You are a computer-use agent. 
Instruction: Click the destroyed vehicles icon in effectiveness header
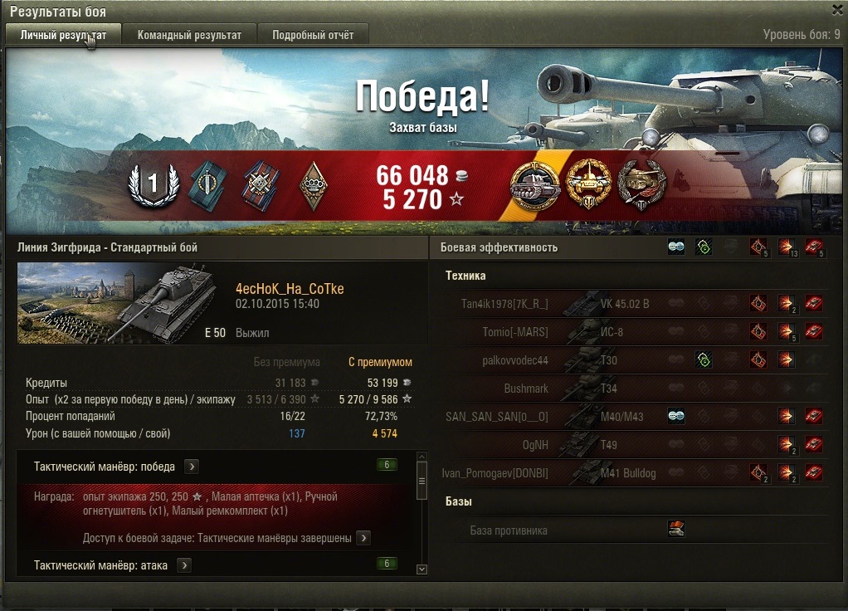tap(814, 247)
